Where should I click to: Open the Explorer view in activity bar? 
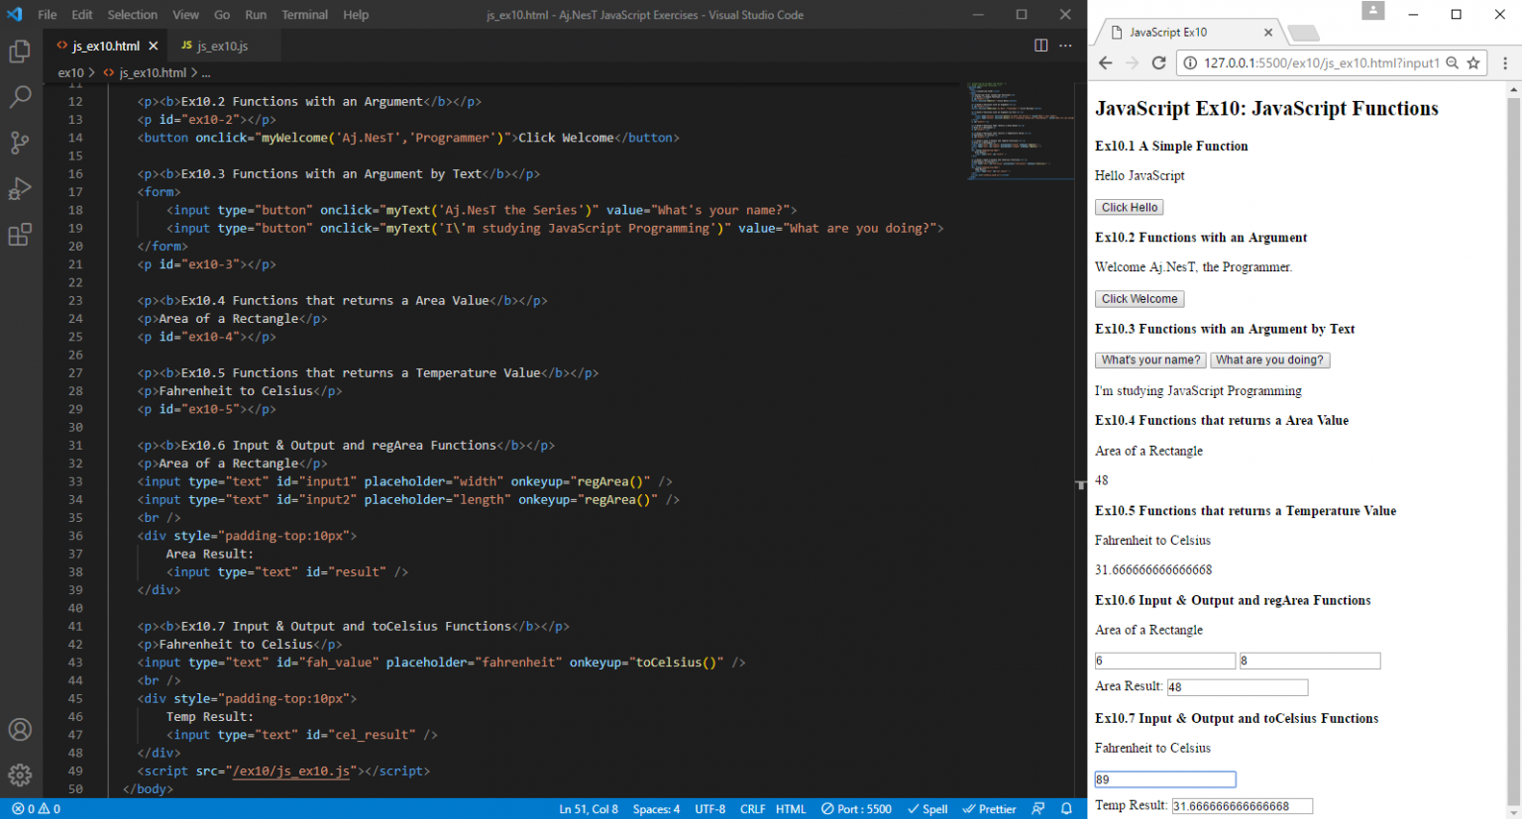pos(20,51)
